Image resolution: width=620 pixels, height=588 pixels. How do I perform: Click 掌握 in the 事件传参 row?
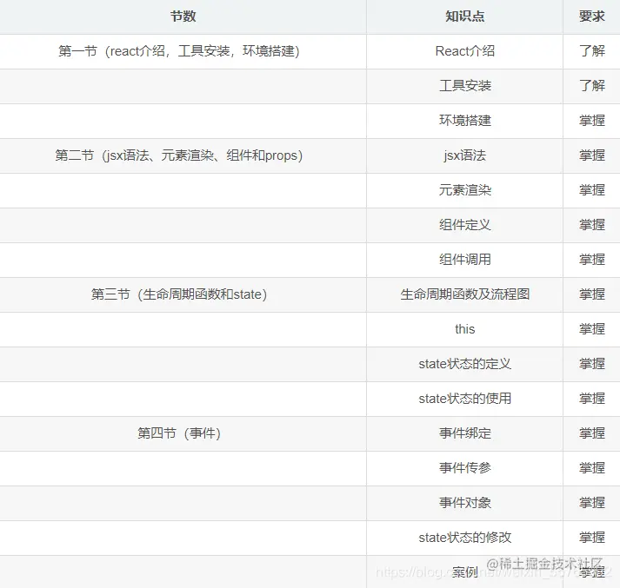click(x=591, y=468)
